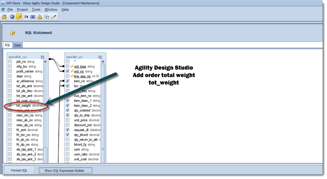Switch to the SQL tab
Screen dimensions: 327x179
7,45
